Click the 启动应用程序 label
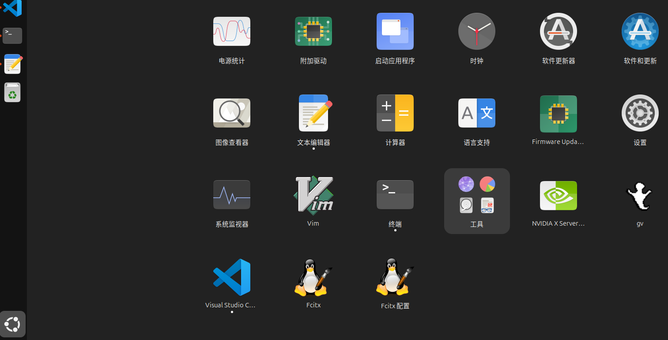 [x=395, y=61]
